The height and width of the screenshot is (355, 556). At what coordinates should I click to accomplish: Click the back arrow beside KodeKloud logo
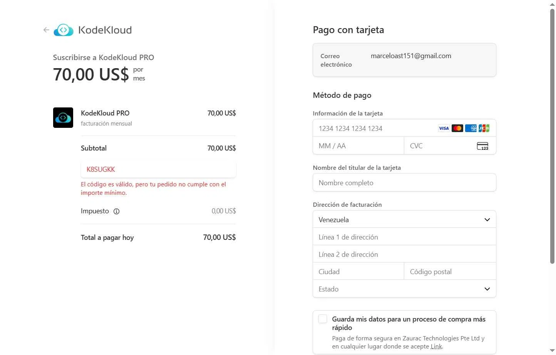pos(46,30)
